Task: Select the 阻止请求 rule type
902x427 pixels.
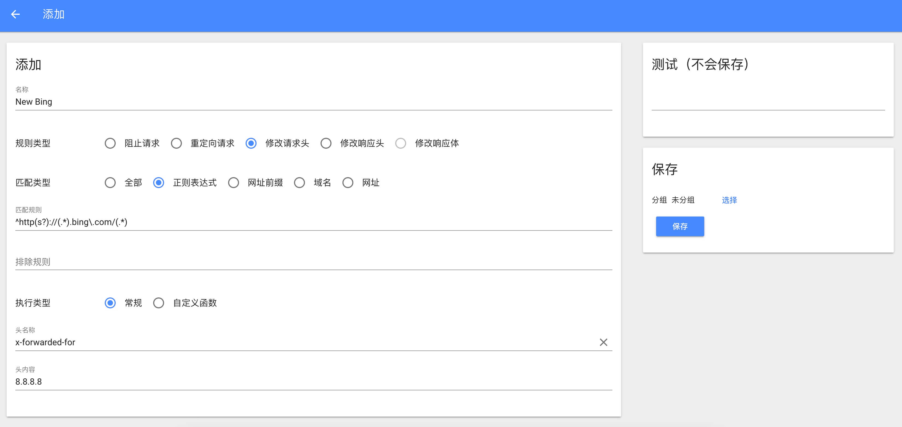Action: tap(110, 143)
